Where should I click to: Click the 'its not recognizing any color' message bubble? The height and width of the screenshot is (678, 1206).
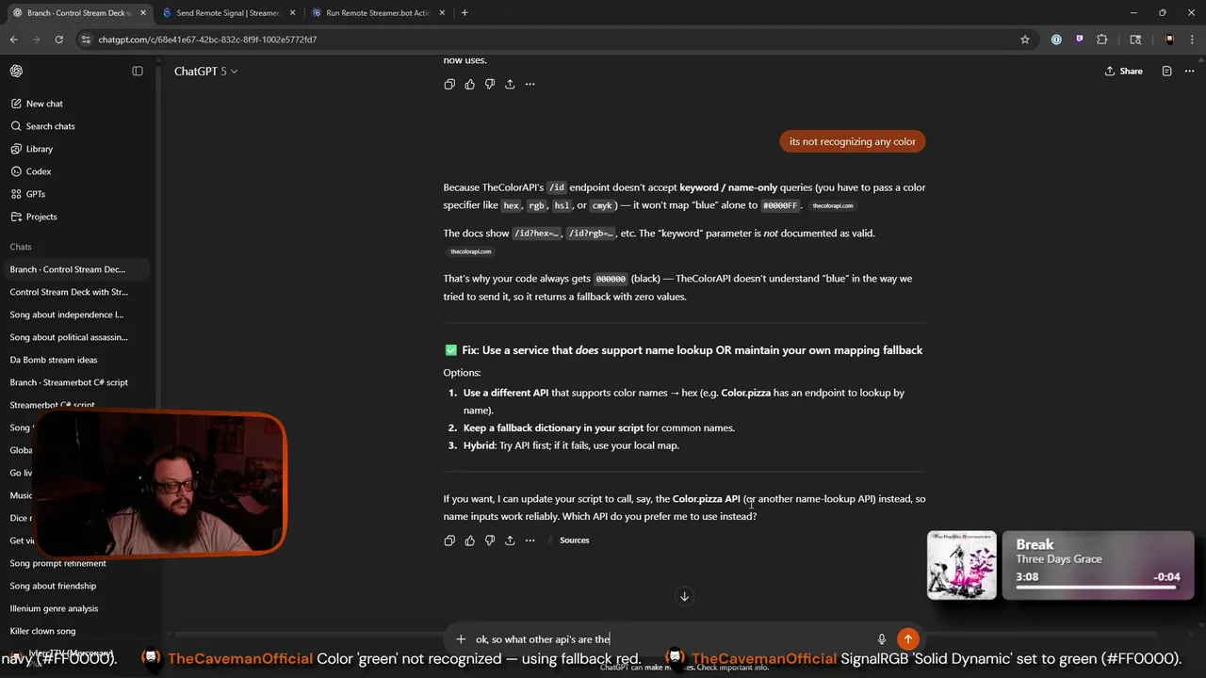[853, 141]
